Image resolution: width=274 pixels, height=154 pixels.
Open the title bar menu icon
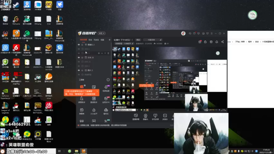212,33
